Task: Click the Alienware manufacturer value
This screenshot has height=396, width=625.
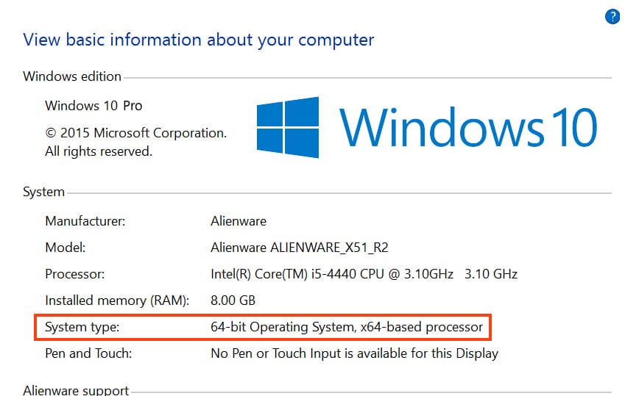Action: [x=239, y=220]
